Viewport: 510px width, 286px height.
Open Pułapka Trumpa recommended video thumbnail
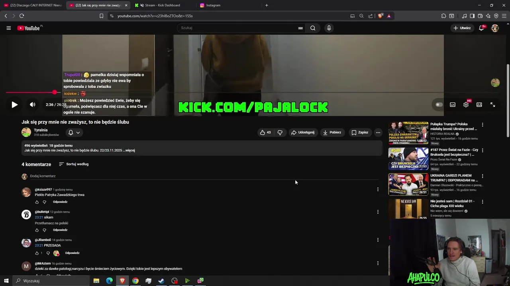(408, 133)
